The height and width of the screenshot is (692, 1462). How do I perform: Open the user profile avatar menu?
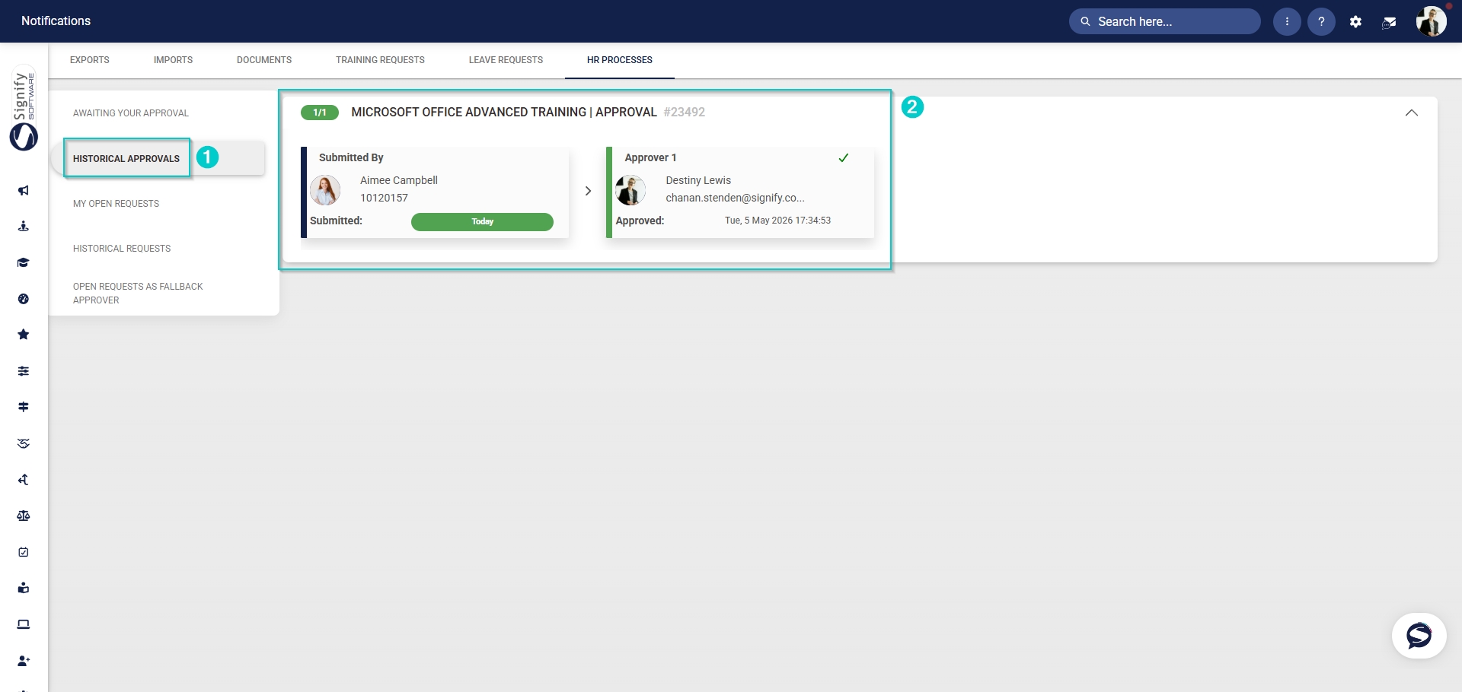click(1432, 21)
